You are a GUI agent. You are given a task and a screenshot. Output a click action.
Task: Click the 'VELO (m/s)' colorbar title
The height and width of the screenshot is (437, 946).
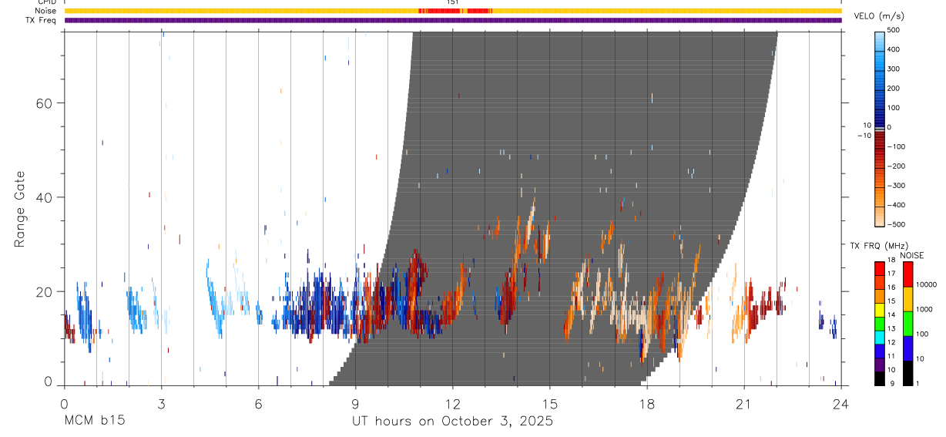[879, 16]
